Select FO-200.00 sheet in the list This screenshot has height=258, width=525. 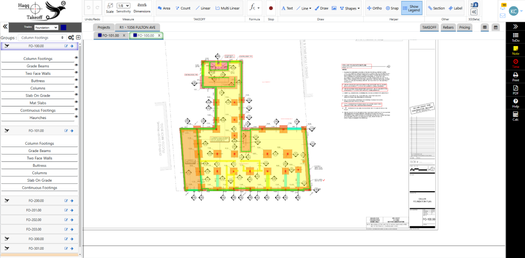[36, 201]
